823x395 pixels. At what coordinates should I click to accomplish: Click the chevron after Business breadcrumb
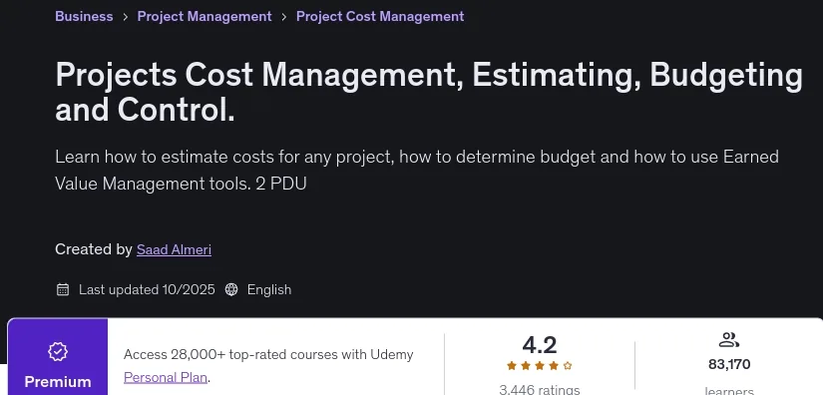pos(125,17)
